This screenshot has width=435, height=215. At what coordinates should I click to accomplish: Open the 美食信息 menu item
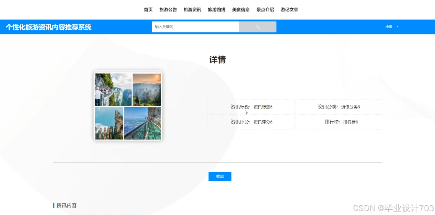(241, 10)
